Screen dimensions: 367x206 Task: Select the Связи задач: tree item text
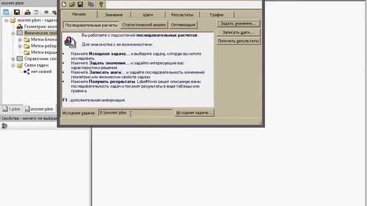click(x=37, y=65)
